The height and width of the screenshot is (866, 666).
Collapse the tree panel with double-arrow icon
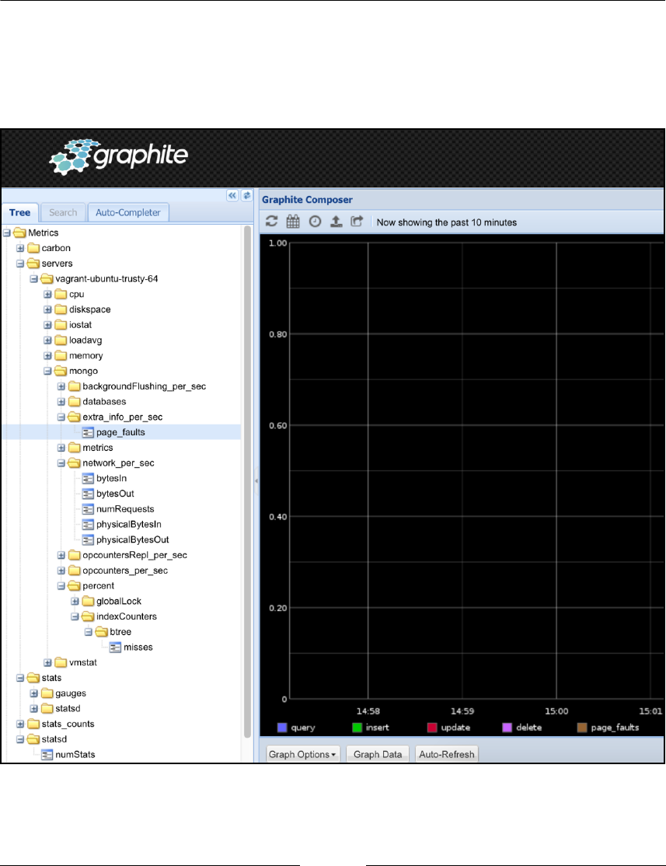point(232,196)
